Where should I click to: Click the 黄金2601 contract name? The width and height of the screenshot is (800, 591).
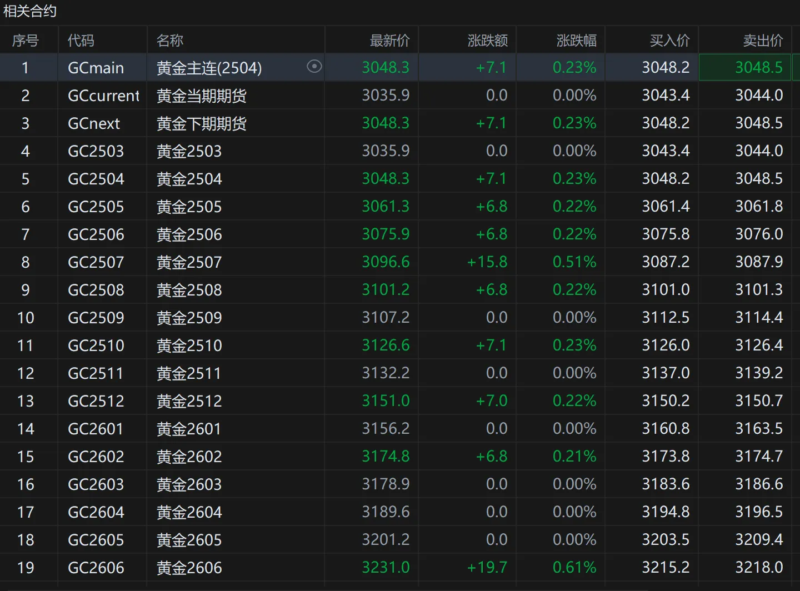click(x=189, y=429)
